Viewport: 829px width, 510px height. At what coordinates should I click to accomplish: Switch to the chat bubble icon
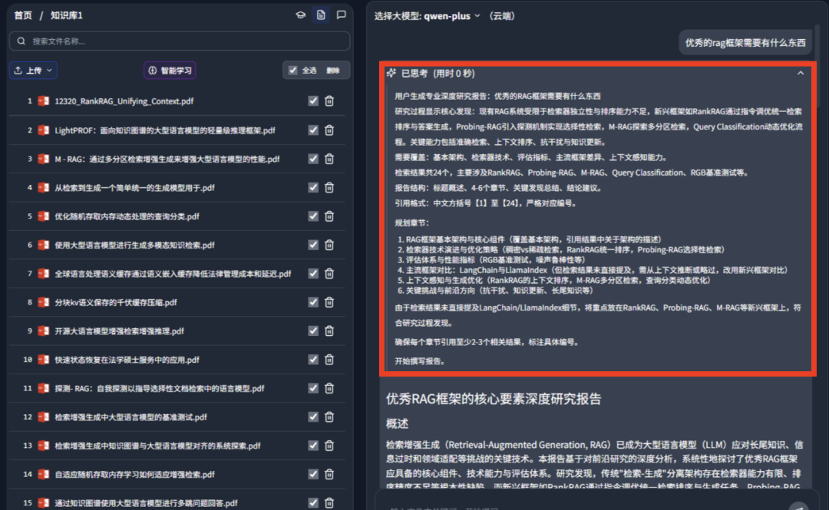[x=341, y=14]
